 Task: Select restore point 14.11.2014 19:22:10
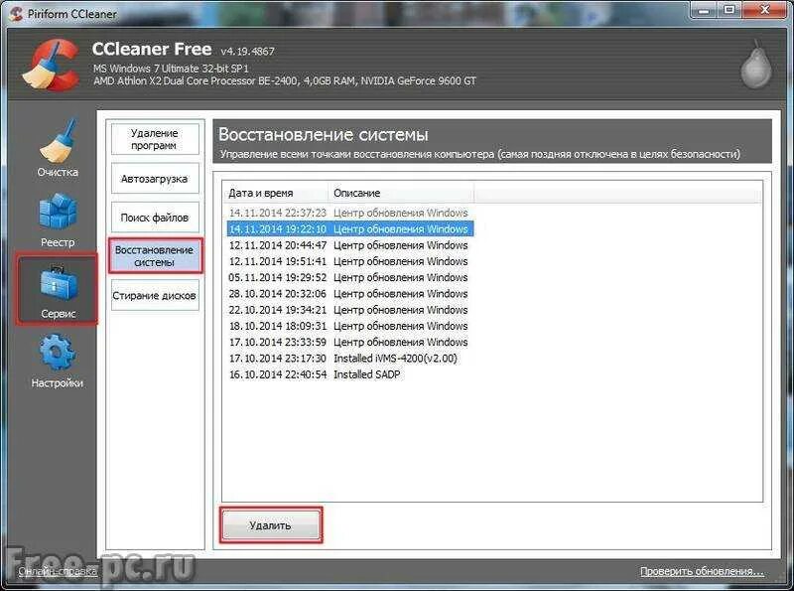pos(350,229)
